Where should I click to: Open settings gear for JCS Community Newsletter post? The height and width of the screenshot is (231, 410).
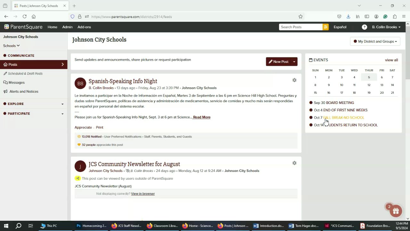tap(294, 163)
